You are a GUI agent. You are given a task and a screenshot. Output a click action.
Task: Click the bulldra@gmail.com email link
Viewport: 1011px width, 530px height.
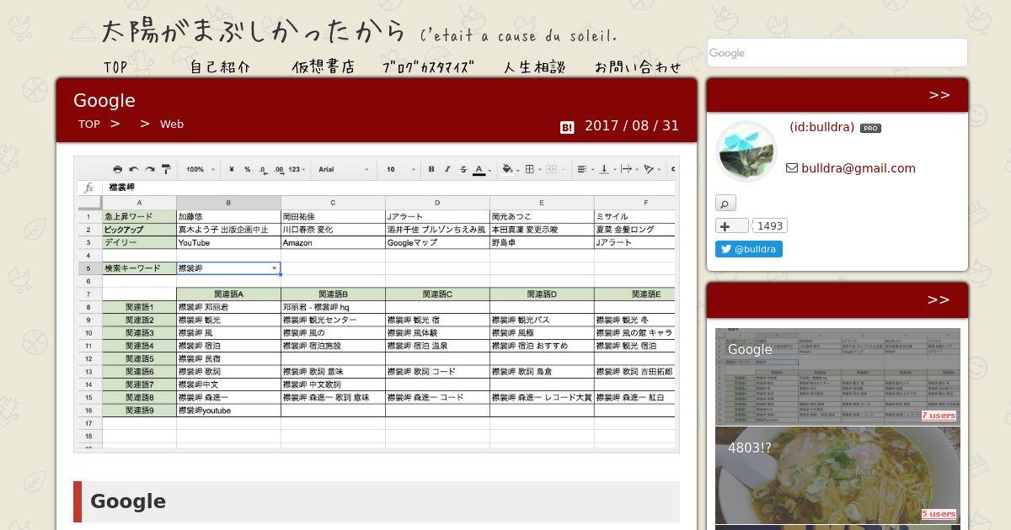(x=859, y=168)
